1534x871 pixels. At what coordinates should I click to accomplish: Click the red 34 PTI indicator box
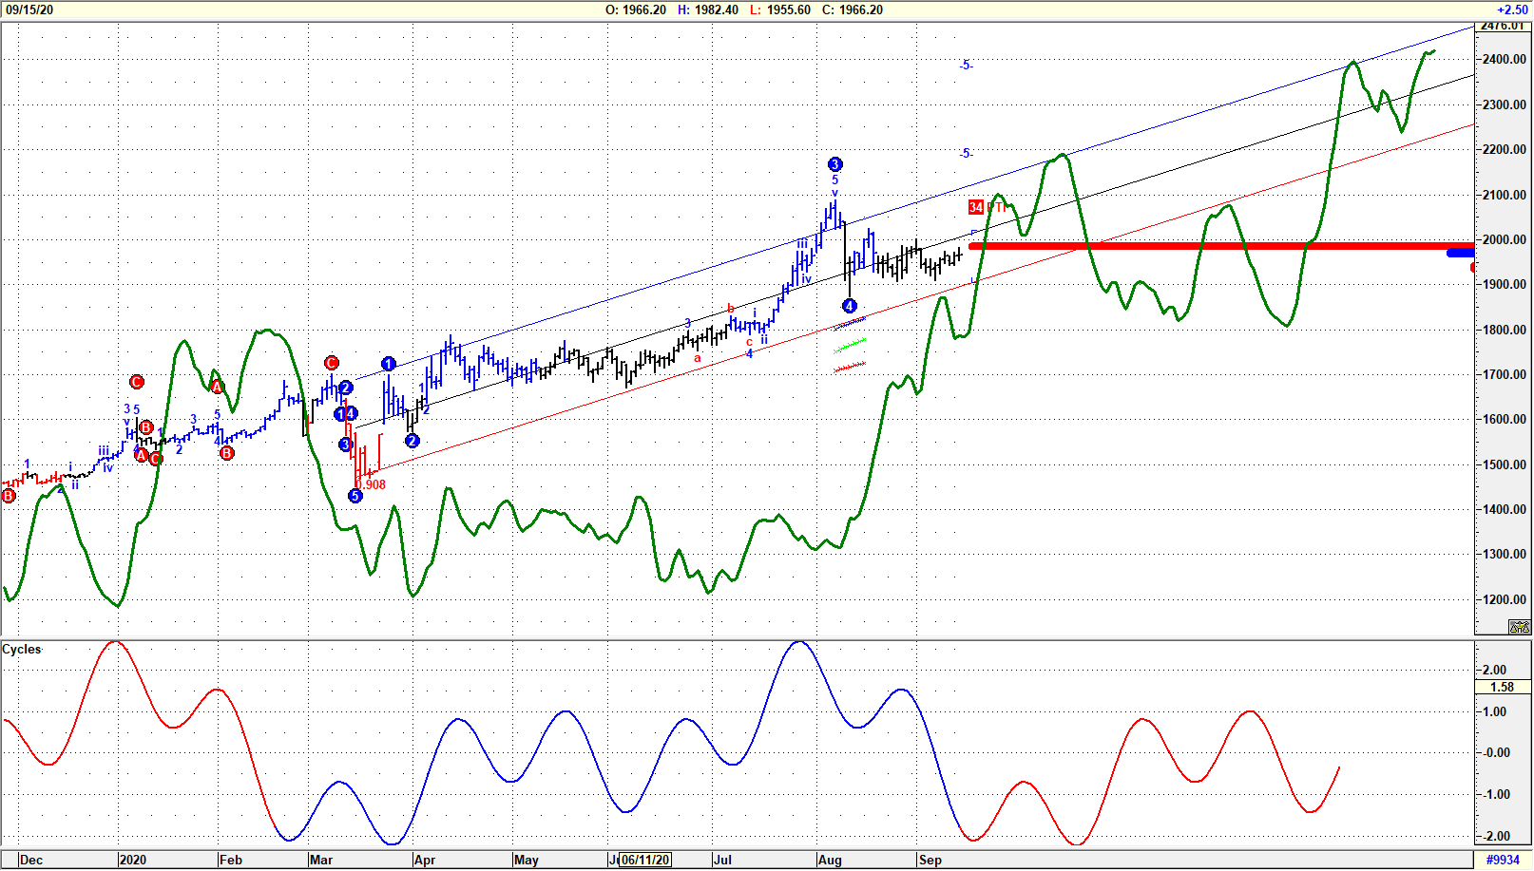tap(976, 207)
